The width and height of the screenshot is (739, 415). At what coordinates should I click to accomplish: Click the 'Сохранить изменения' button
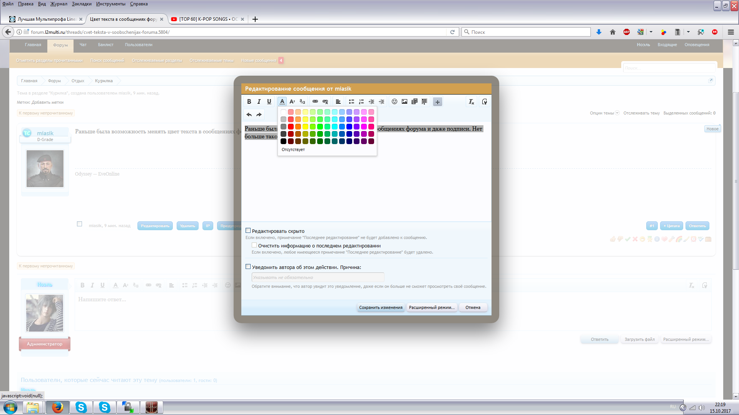click(x=381, y=307)
